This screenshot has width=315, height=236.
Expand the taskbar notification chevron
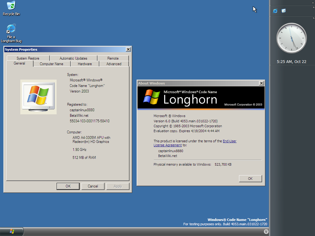click(266, 232)
